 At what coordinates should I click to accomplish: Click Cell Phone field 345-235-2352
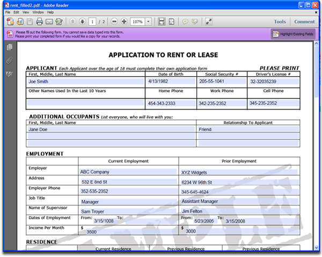pos(274,103)
